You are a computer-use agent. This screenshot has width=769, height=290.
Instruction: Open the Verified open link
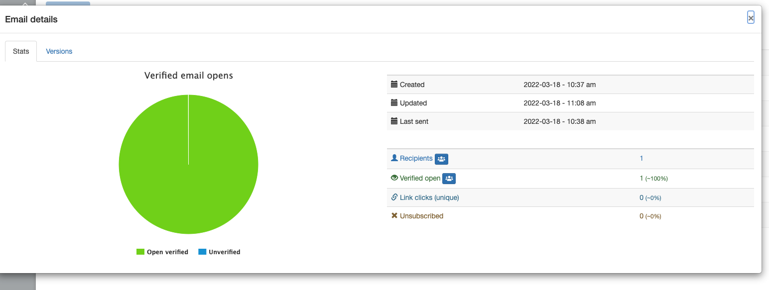(420, 178)
